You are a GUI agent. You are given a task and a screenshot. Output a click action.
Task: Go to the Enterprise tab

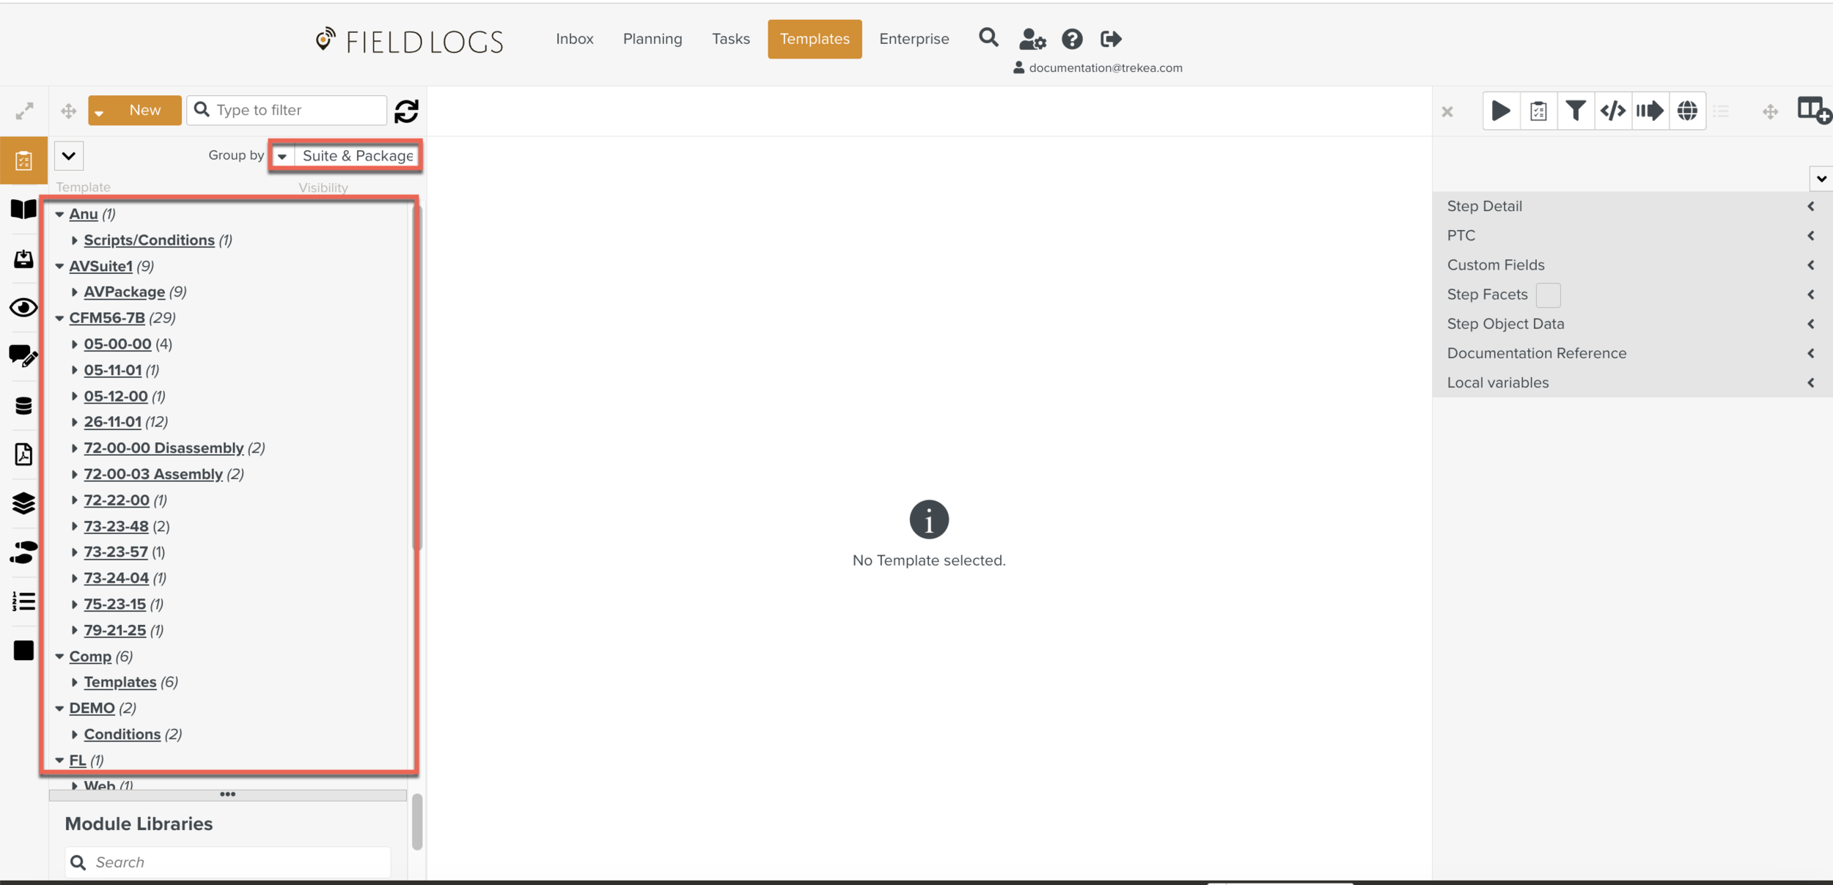tap(914, 39)
